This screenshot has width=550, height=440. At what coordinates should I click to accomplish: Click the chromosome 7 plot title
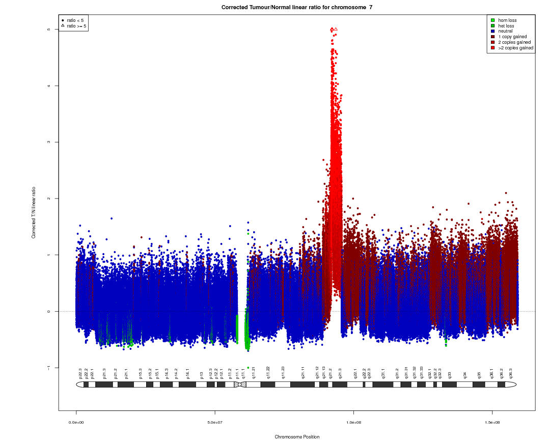[297, 7]
